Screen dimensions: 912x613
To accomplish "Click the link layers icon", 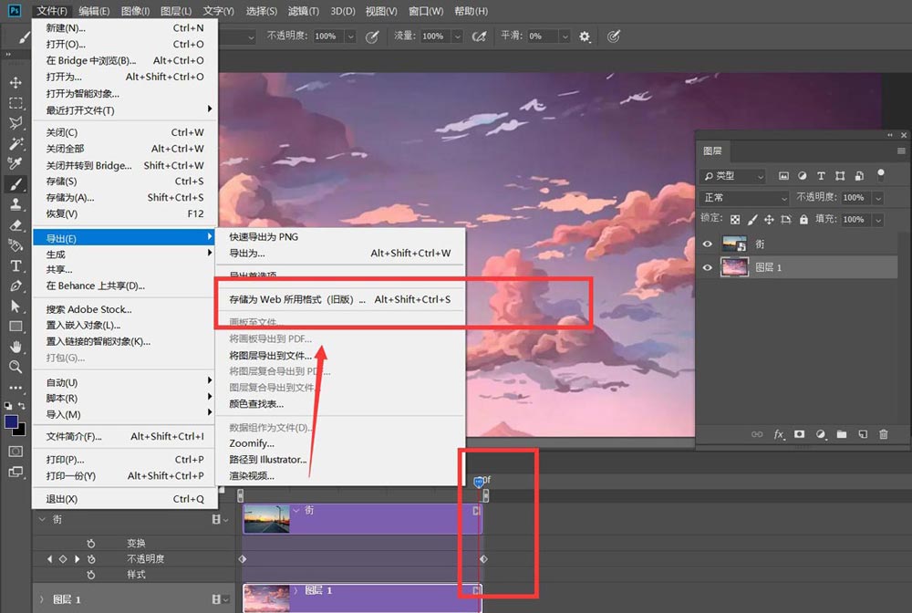I will click(x=757, y=434).
